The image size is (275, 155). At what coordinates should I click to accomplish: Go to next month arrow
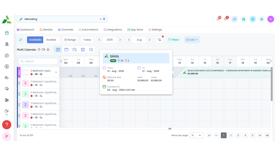point(150,40)
